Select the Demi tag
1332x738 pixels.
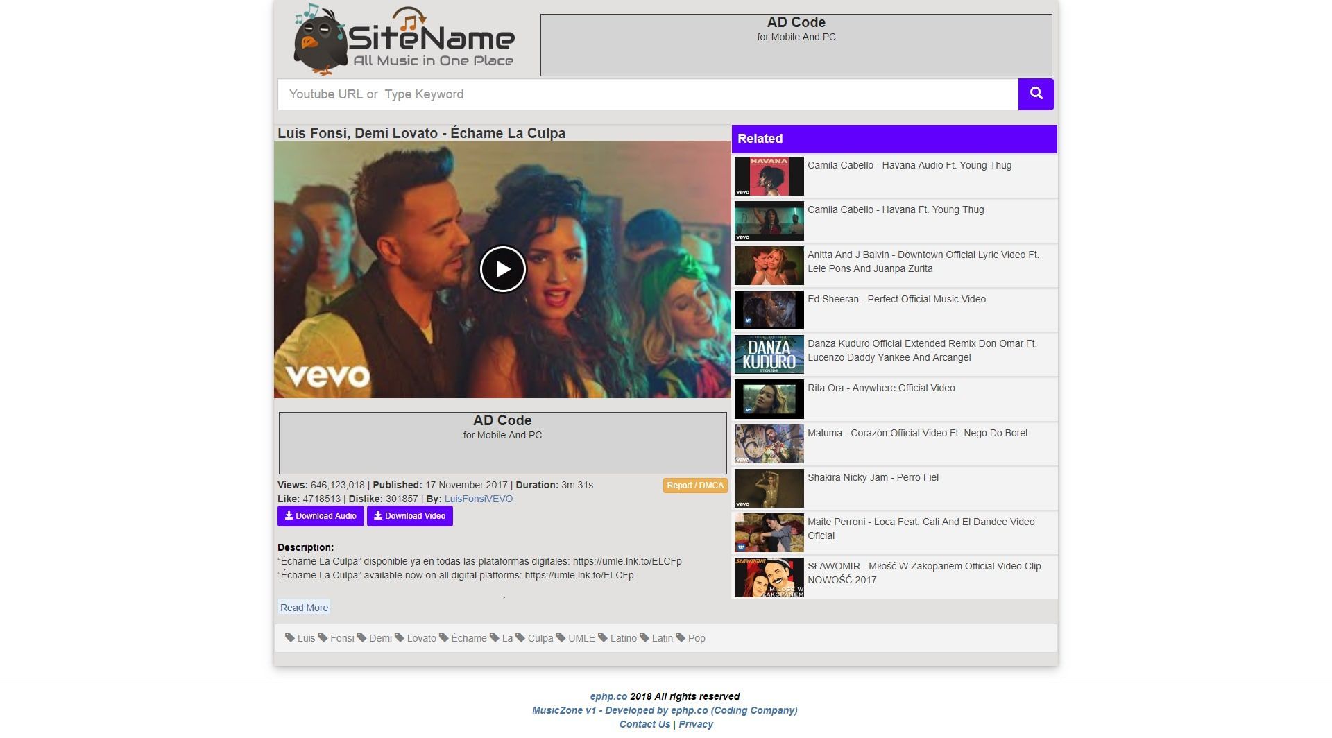point(379,638)
